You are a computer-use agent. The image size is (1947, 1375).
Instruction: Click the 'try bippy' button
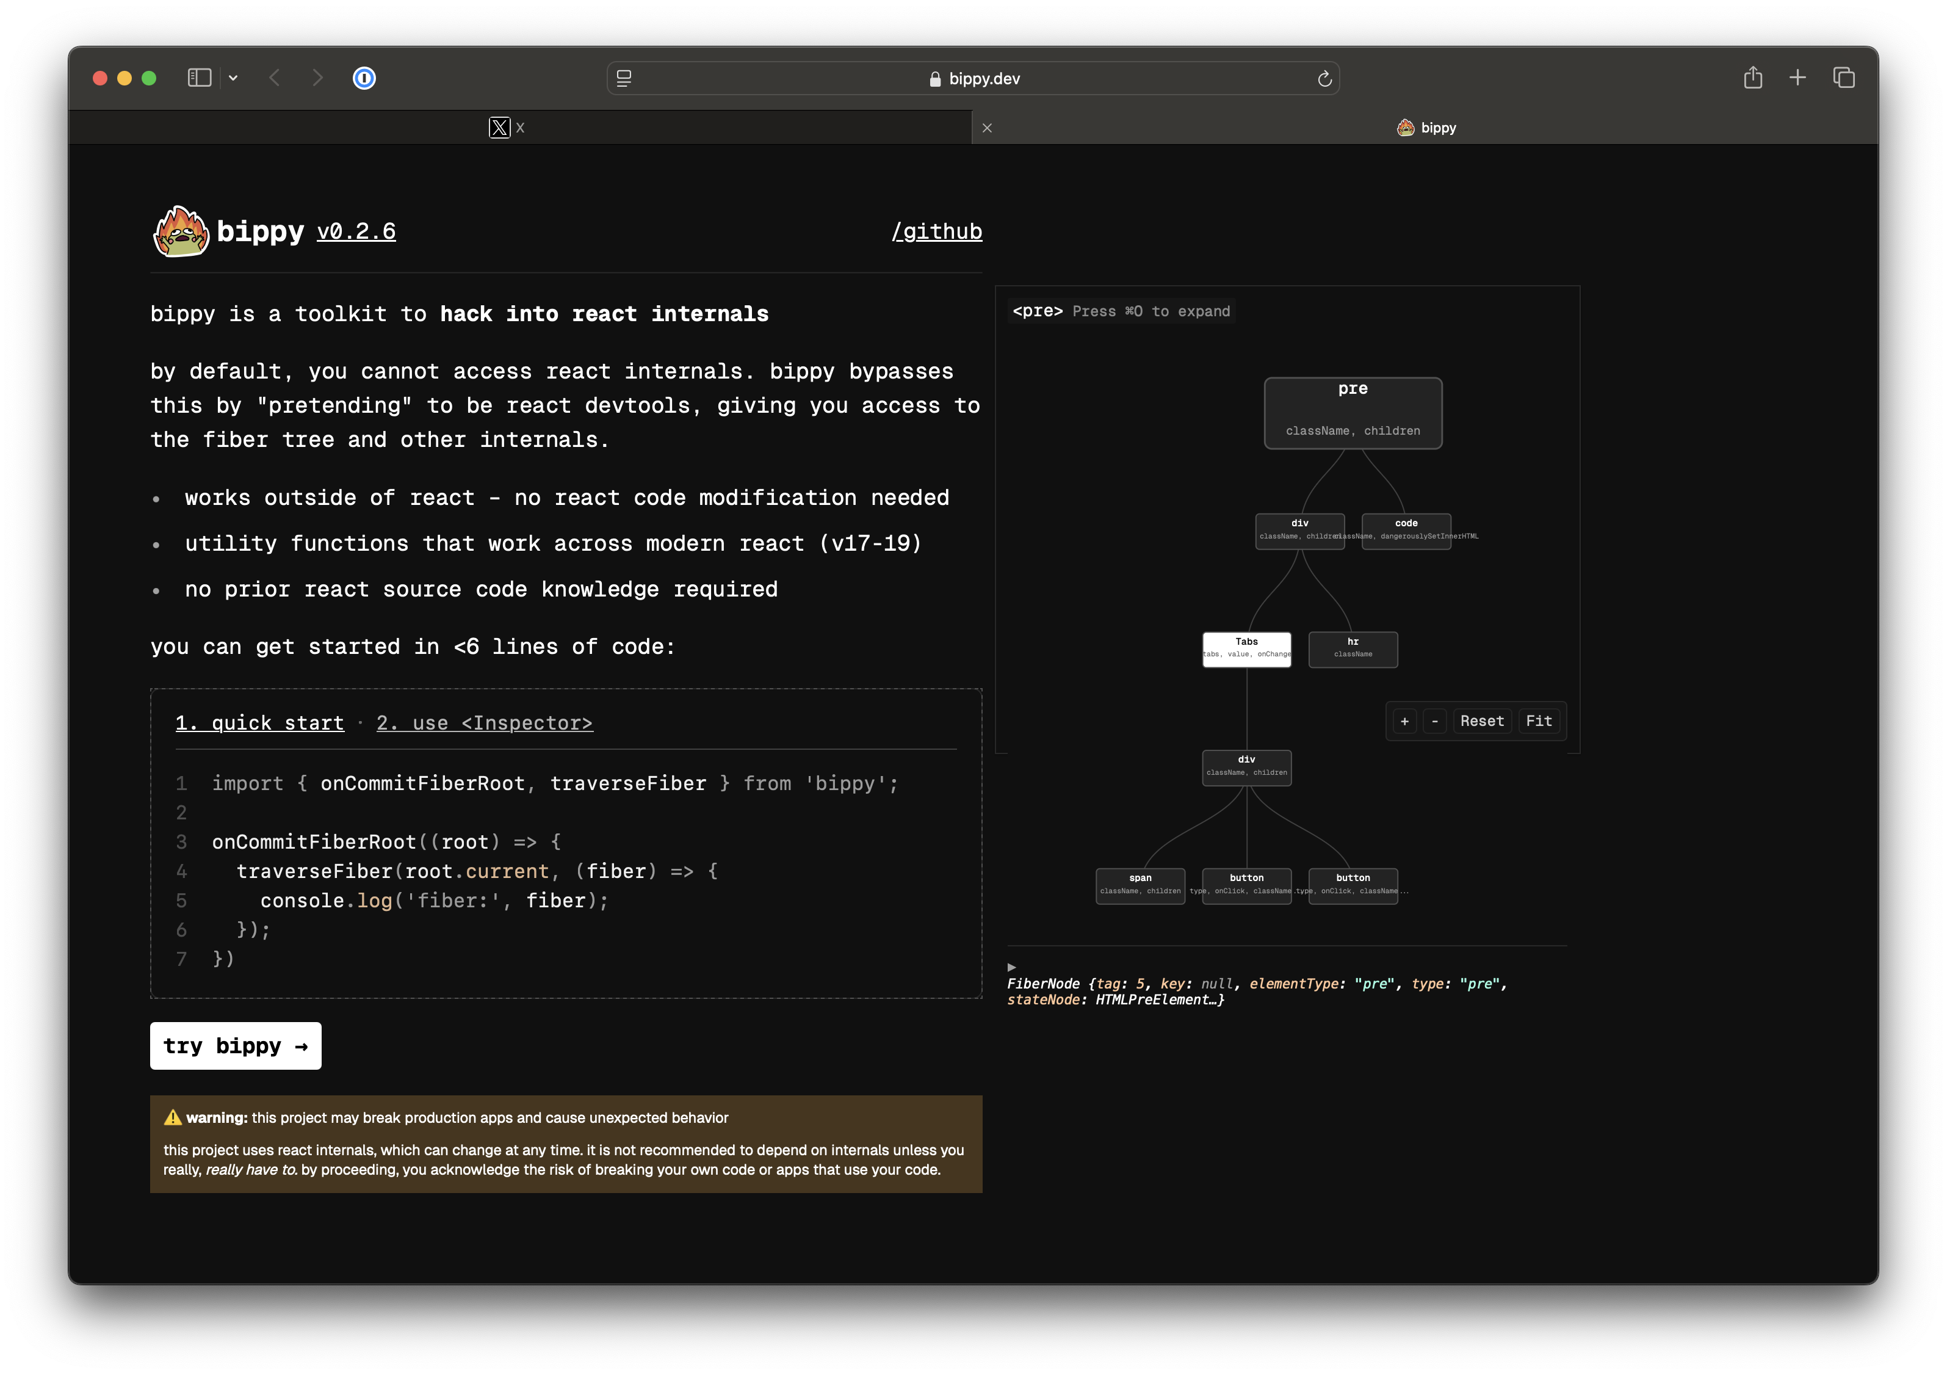[x=236, y=1046]
